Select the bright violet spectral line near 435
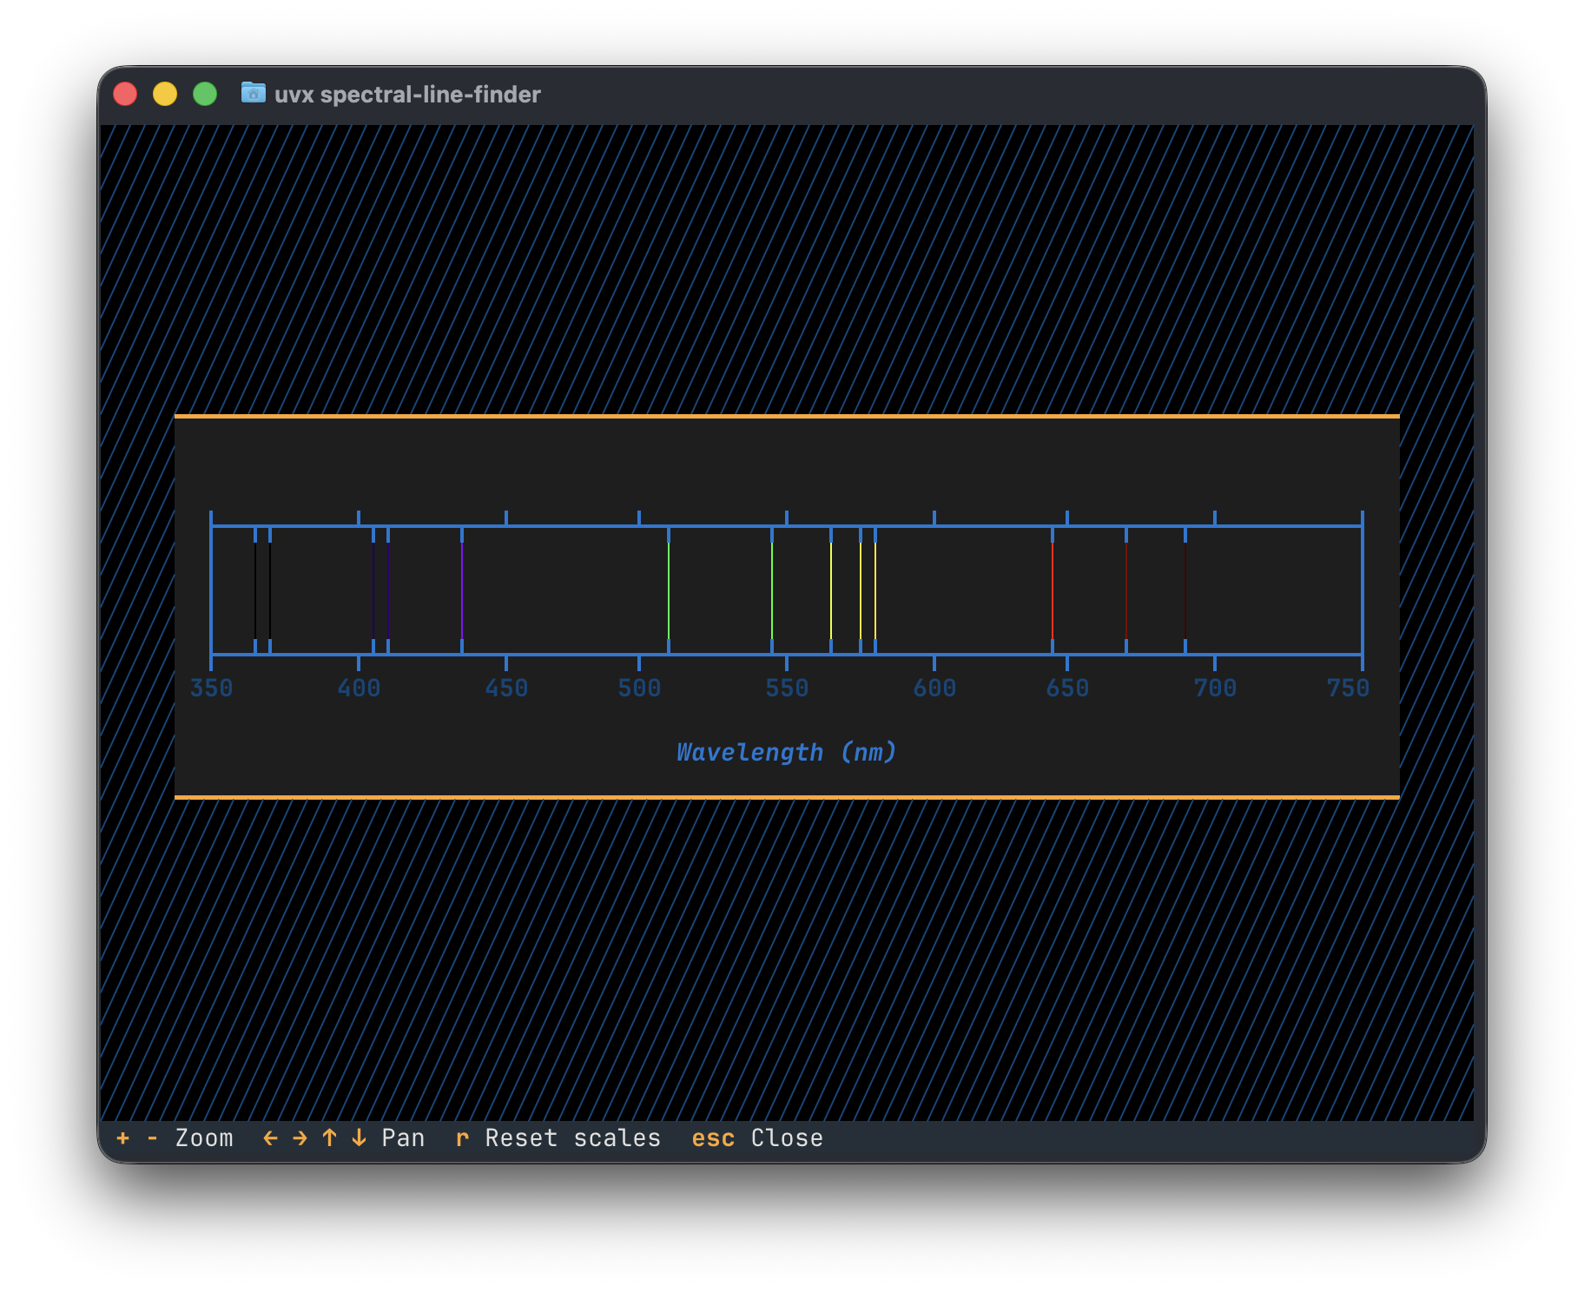Image resolution: width=1584 pixels, height=1292 pixels. [x=462, y=590]
